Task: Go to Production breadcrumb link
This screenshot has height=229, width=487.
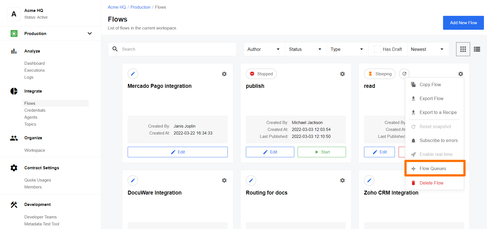Action: coord(140,7)
